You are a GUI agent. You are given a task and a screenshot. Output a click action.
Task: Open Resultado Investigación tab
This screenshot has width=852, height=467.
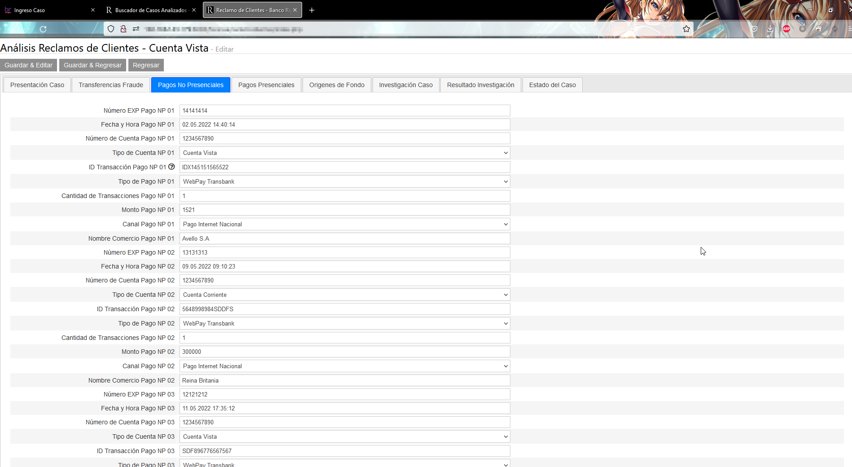(481, 85)
